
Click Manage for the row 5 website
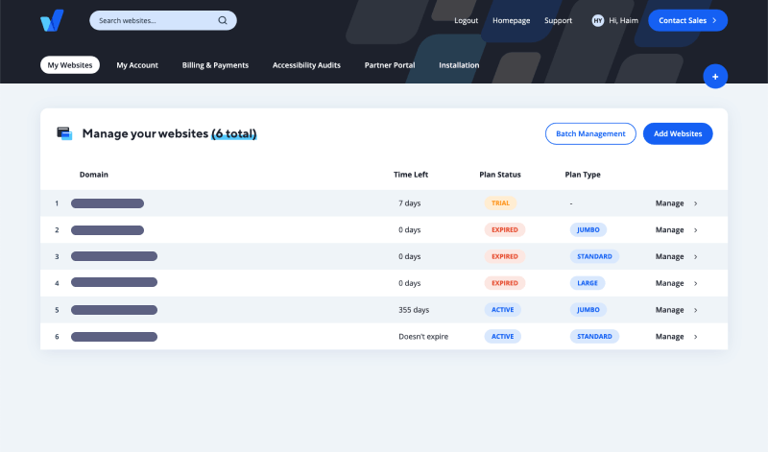(669, 310)
